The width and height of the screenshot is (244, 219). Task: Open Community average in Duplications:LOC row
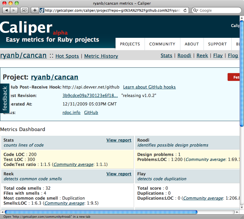(x=203, y=198)
